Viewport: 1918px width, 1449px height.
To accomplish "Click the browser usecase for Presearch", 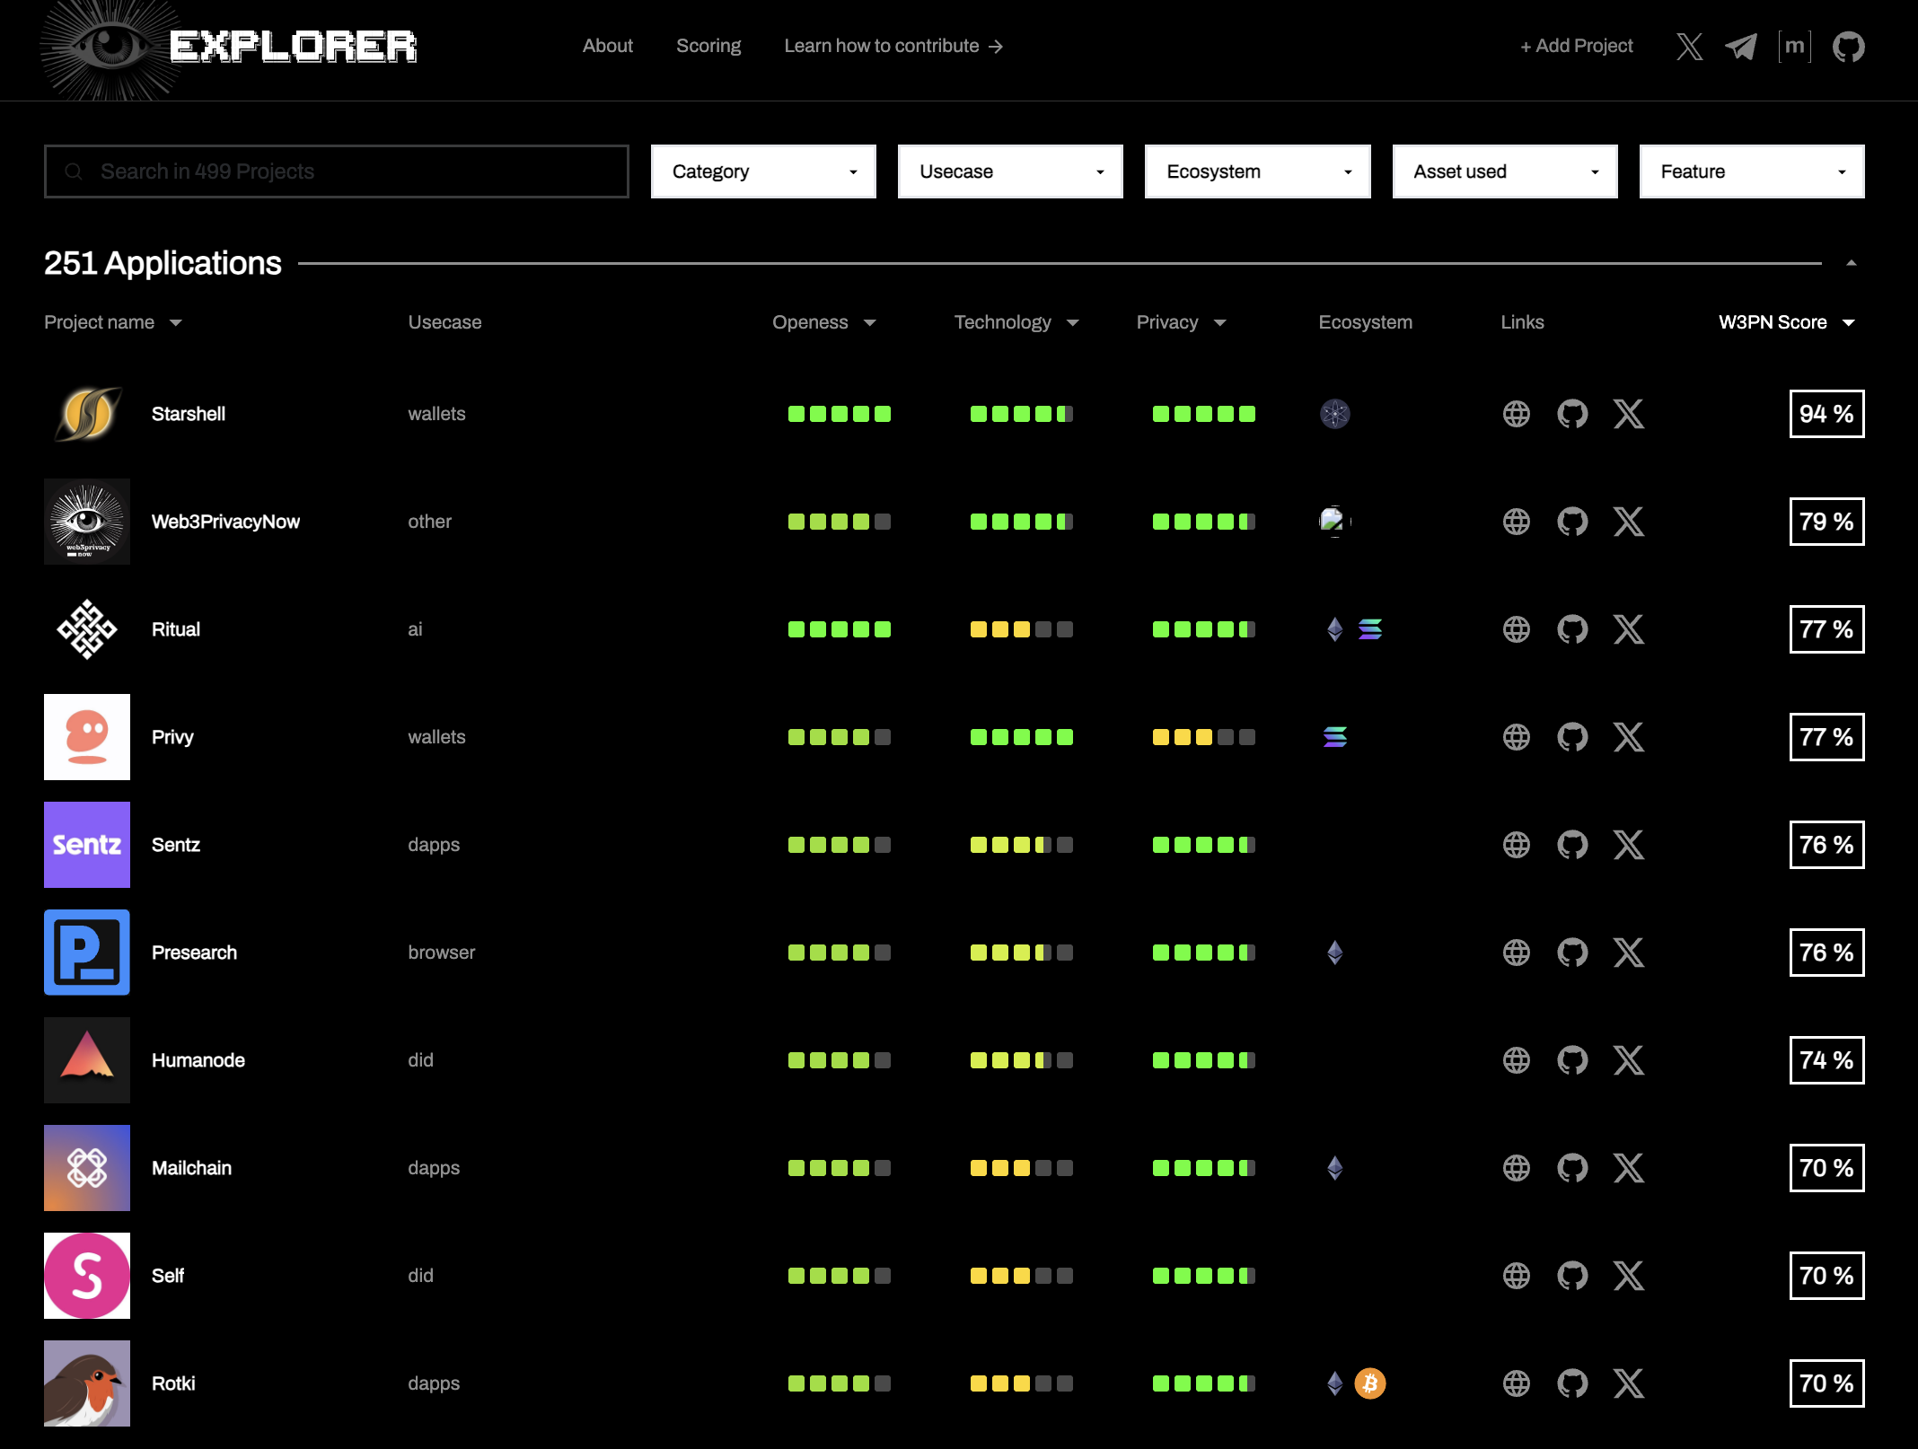I will pos(442,953).
